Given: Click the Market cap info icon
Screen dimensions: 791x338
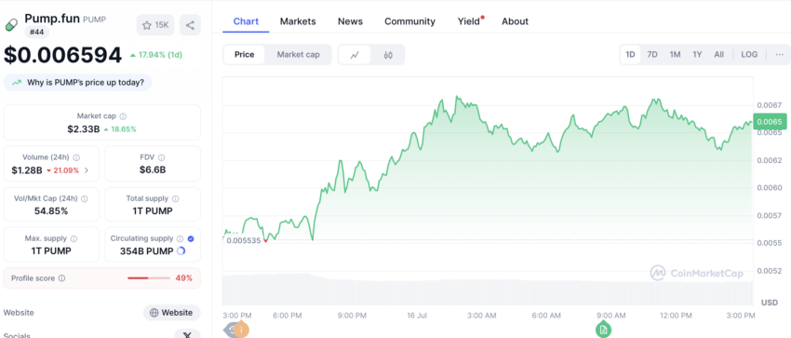Looking at the screenshot, I should click(123, 116).
